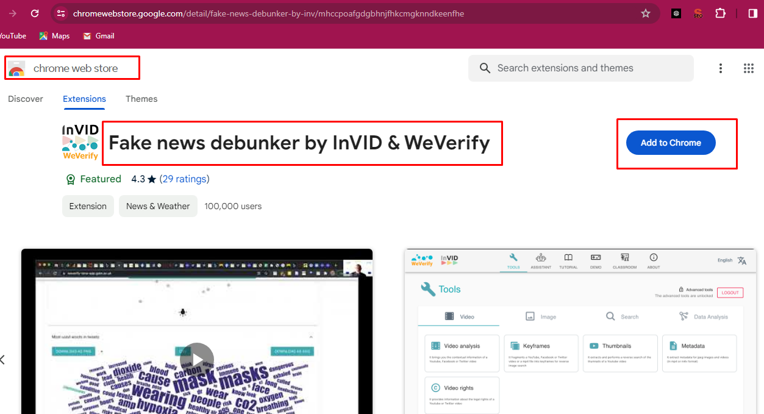
Task: Click the magnifier icon in the search box
Action: click(485, 68)
